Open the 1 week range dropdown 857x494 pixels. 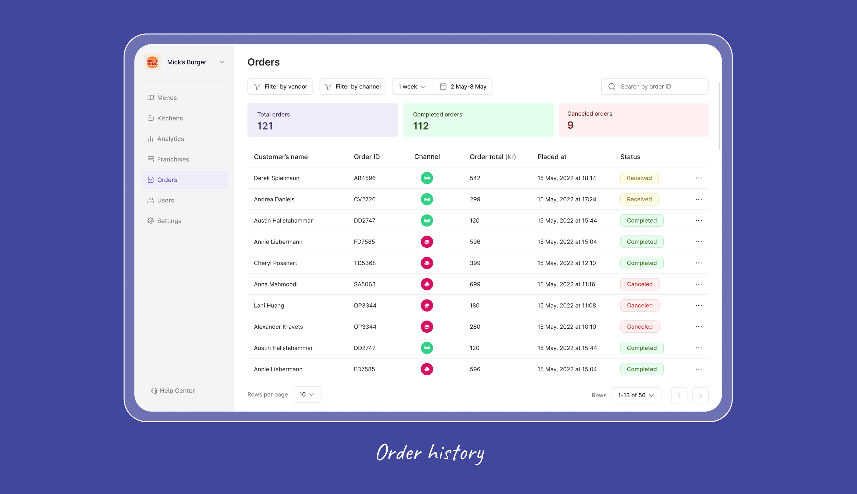412,86
